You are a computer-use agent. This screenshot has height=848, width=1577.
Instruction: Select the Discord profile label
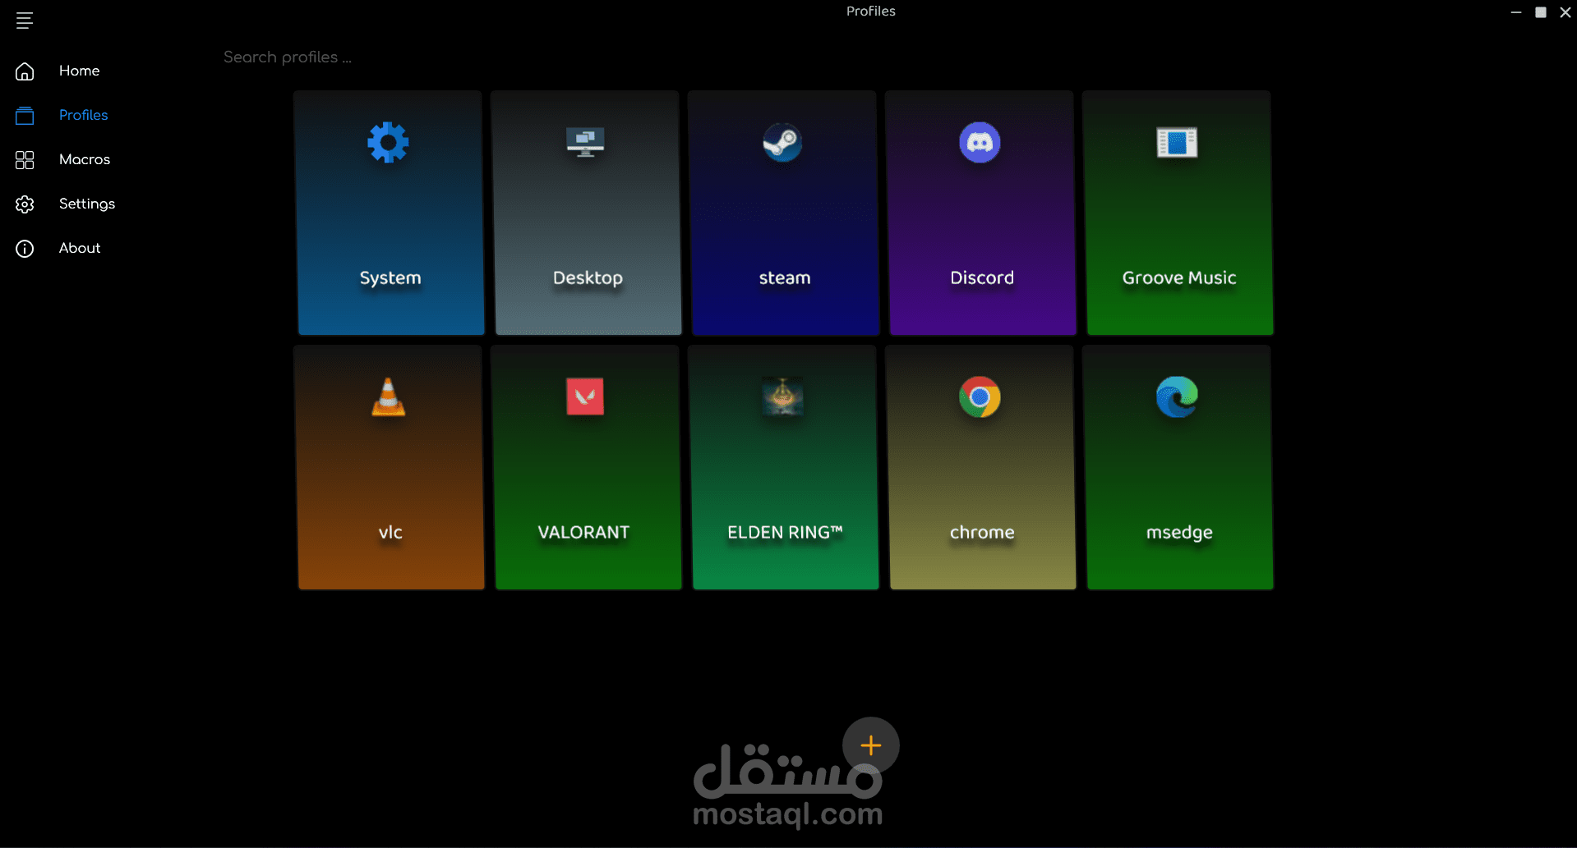point(982,277)
